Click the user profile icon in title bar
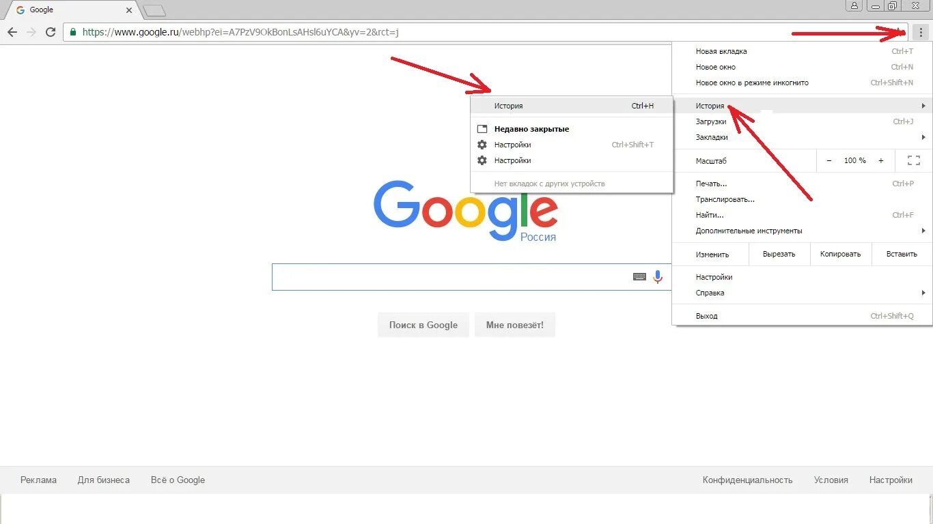The width and height of the screenshot is (933, 524). pyautogui.click(x=854, y=5)
